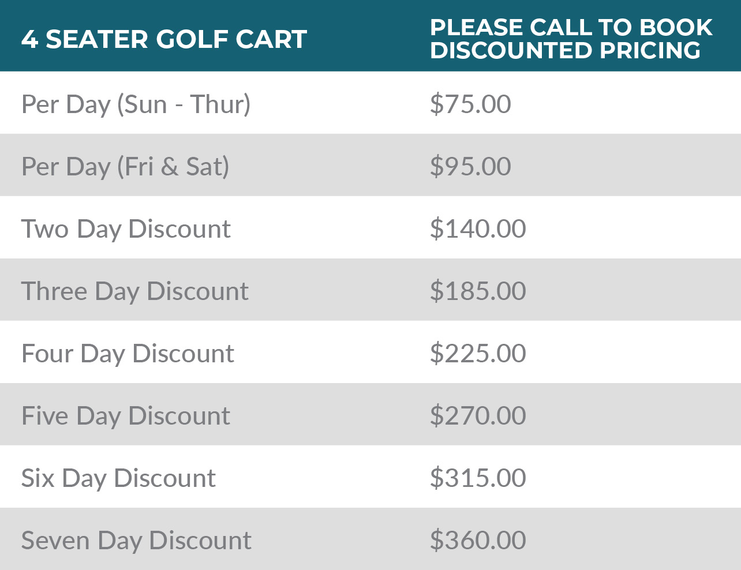Select the Per Day (Fri & Sat) label
The image size is (741, 570).
[125, 167]
